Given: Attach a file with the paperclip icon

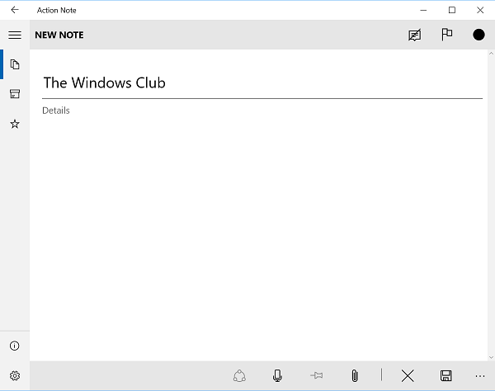Looking at the screenshot, I should (x=355, y=375).
